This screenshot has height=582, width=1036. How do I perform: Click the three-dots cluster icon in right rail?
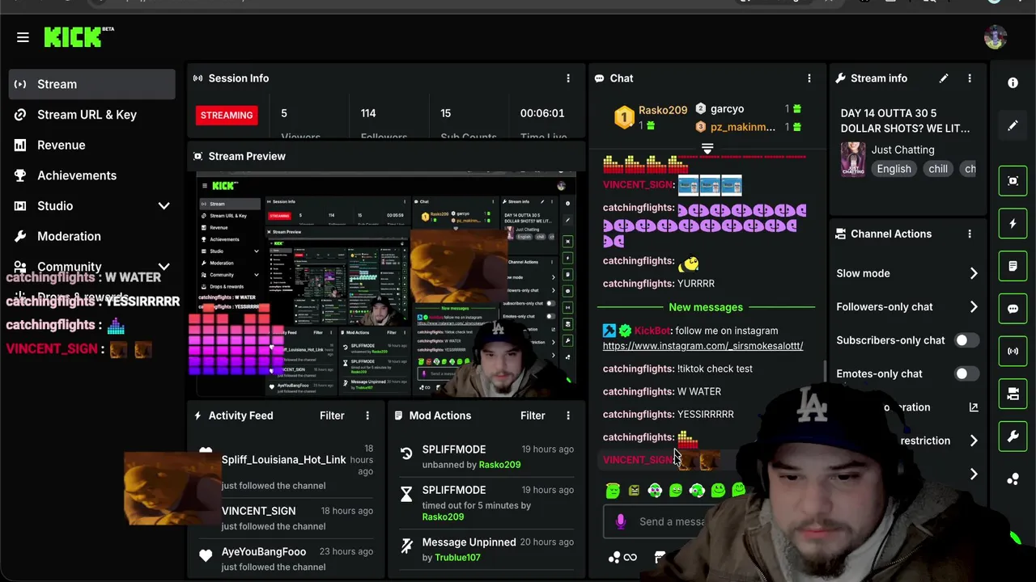[1013, 479]
